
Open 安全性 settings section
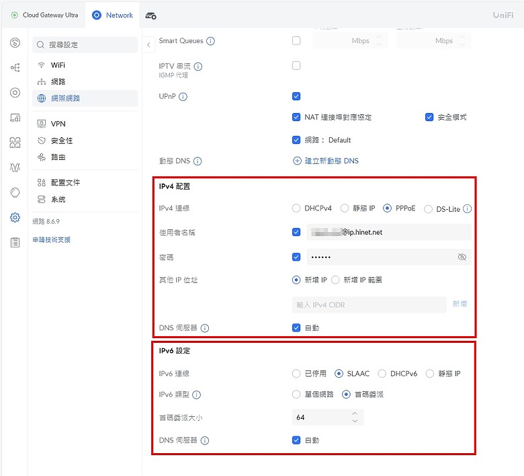tap(85, 141)
